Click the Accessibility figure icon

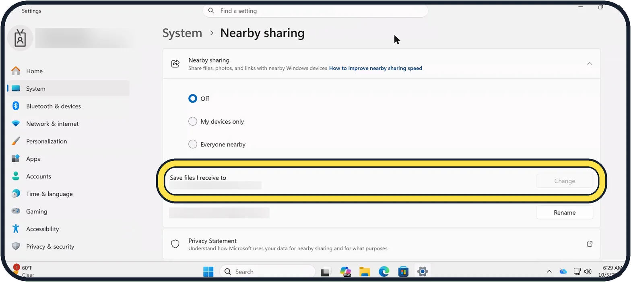click(16, 229)
